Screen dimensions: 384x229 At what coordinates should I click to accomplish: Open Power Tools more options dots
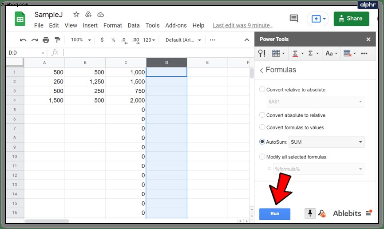(364, 53)
